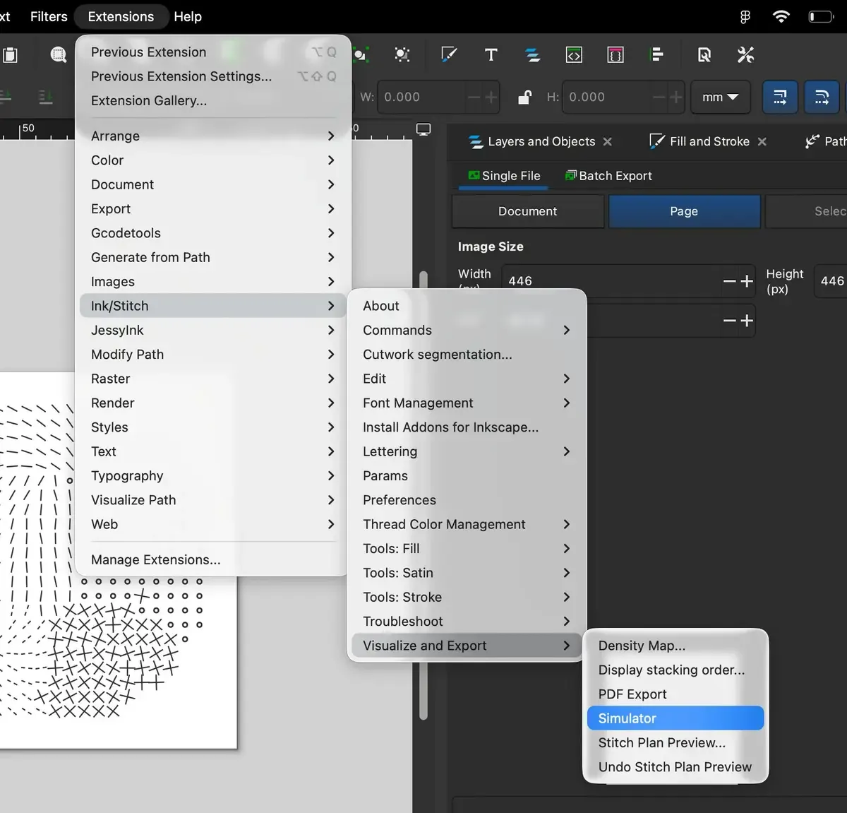Click the lower-to-bottom icon in toolbar
This screenshot has height=813, width=847.
coord(46,97)
